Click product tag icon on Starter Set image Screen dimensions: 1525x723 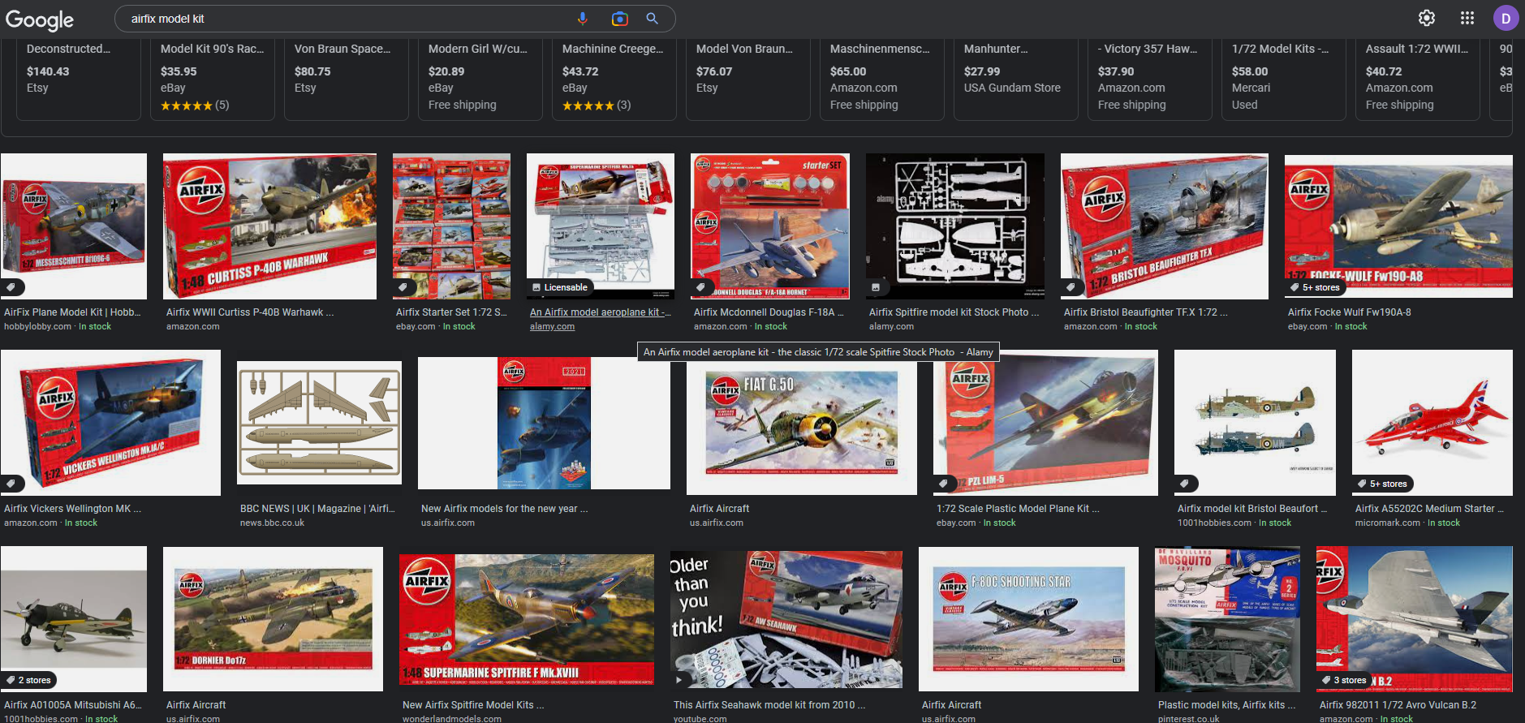(403, 287)
